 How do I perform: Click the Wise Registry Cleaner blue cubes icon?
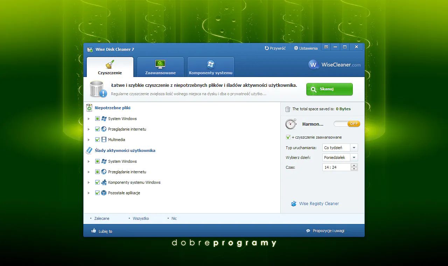pos(294,204)
